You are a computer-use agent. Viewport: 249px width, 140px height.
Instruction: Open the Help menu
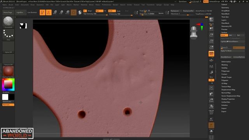click(x=172, y=5)
